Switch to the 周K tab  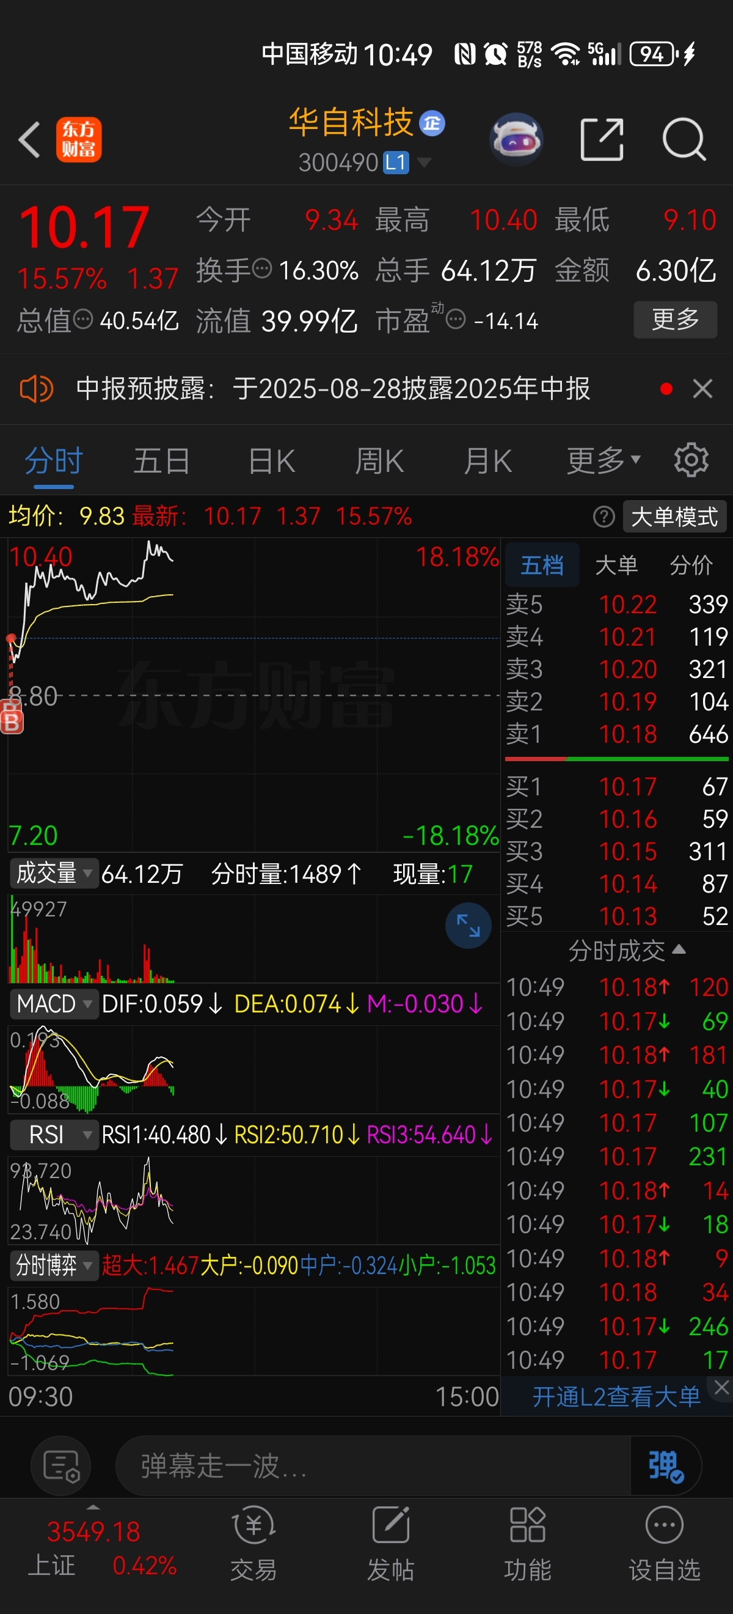[x=379, y=460]
